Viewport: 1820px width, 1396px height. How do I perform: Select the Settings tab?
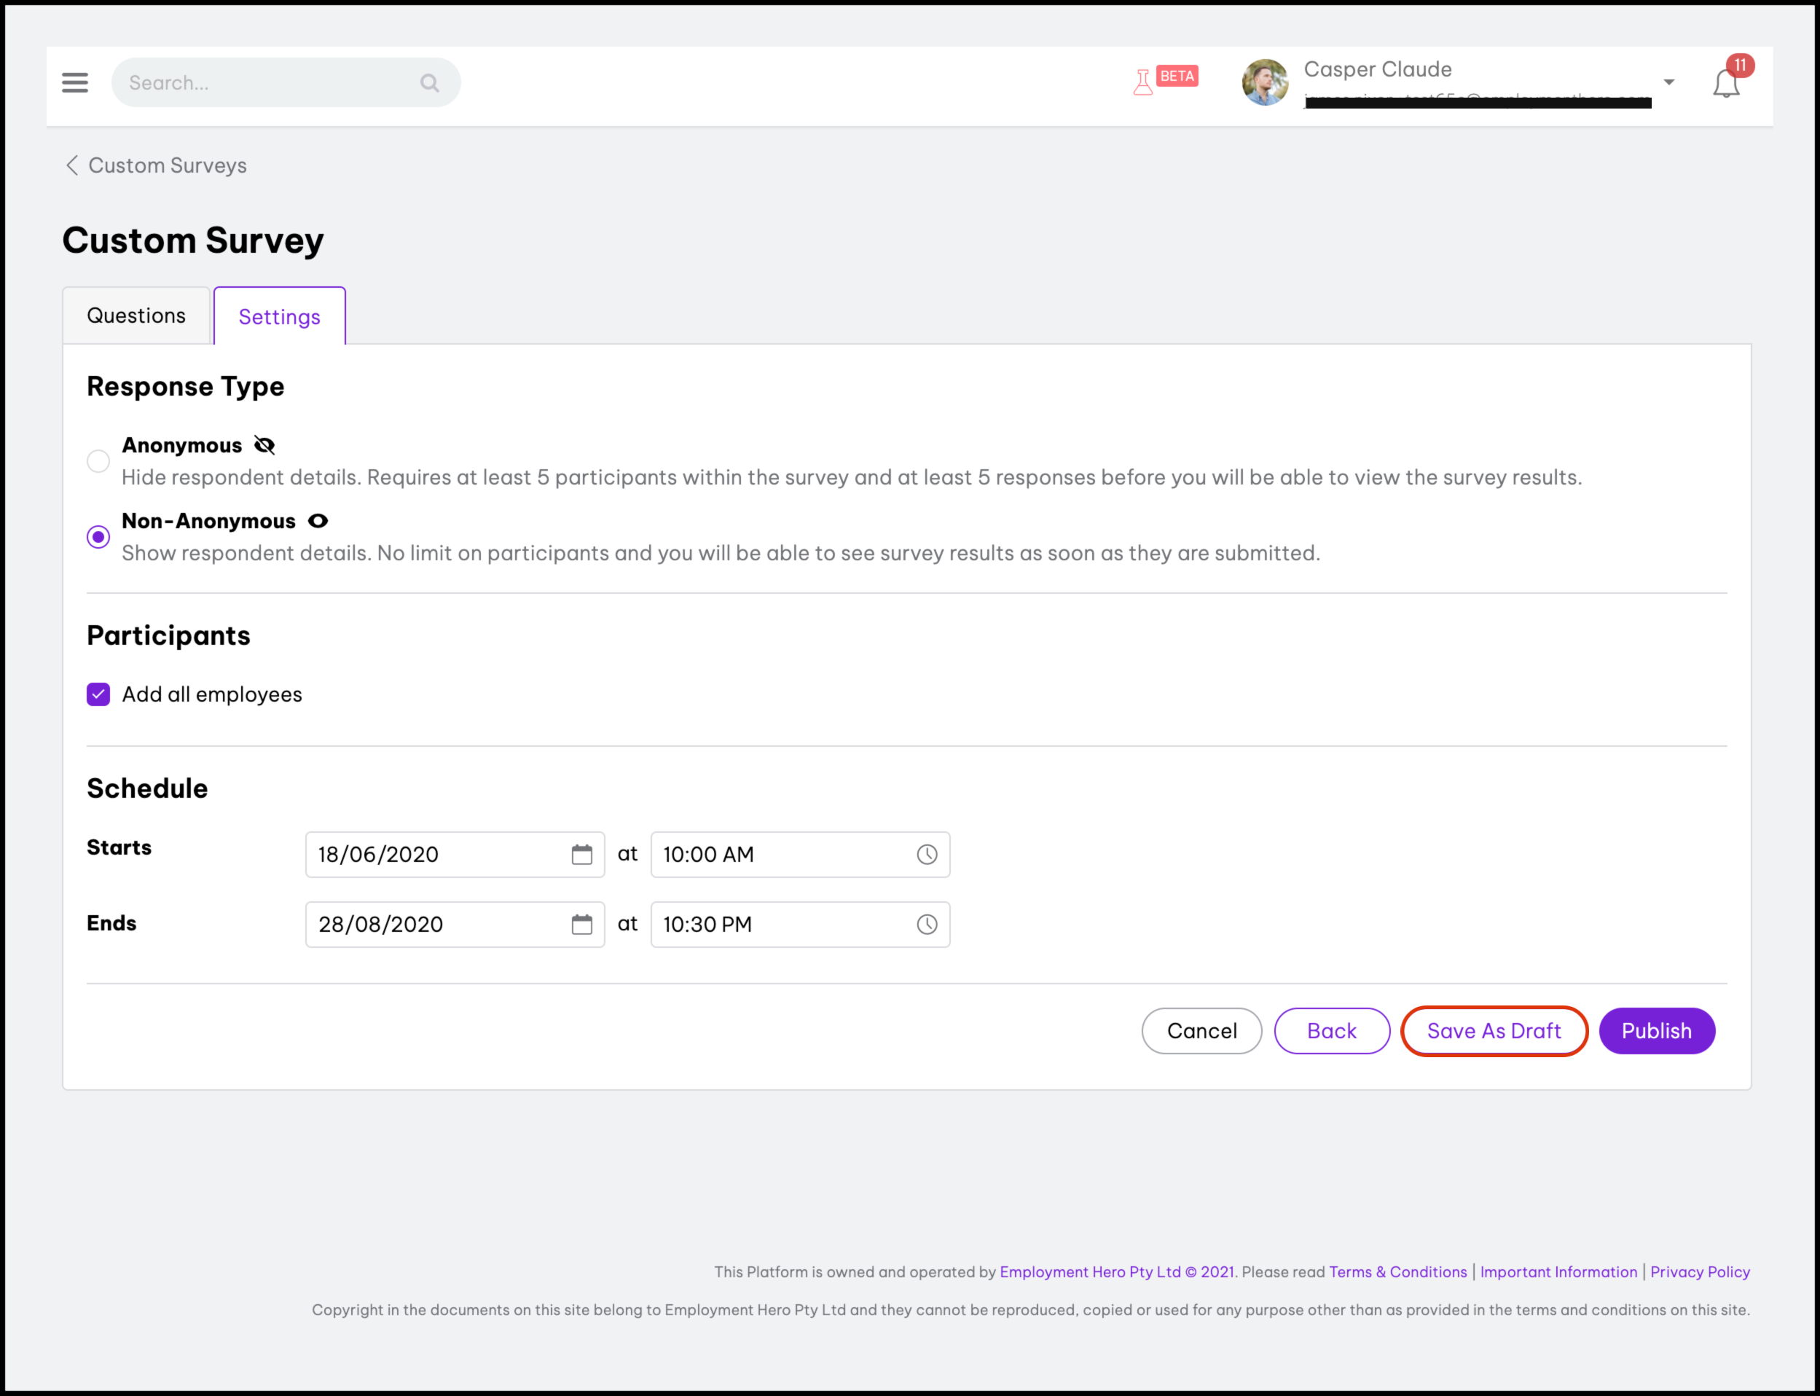point(279,317)
